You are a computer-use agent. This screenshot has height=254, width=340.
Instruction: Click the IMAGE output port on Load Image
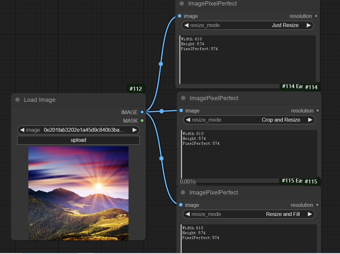tap(142, 112)
